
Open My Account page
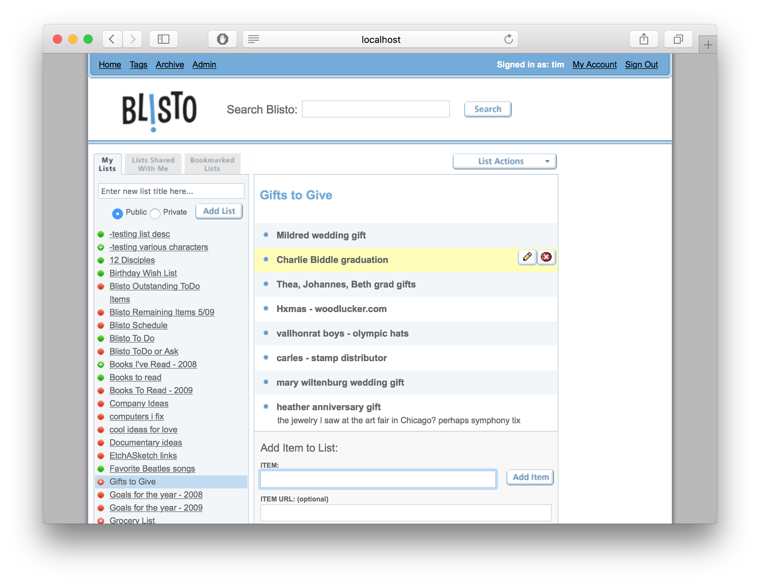594,65
